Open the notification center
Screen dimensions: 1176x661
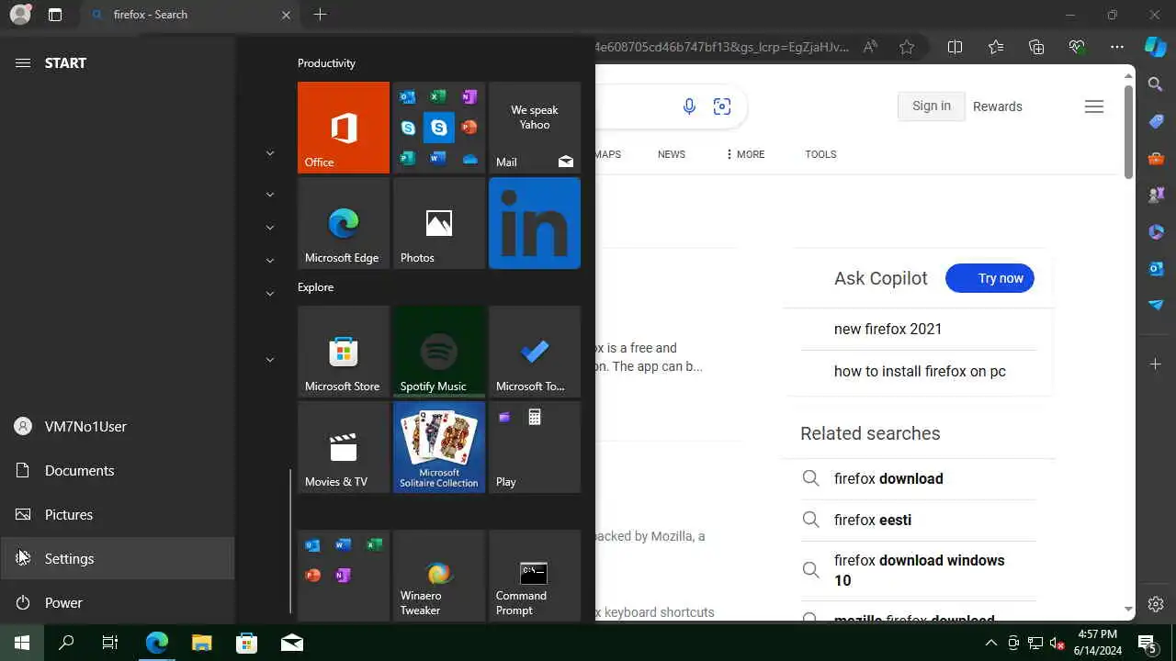click(1148, 643)
